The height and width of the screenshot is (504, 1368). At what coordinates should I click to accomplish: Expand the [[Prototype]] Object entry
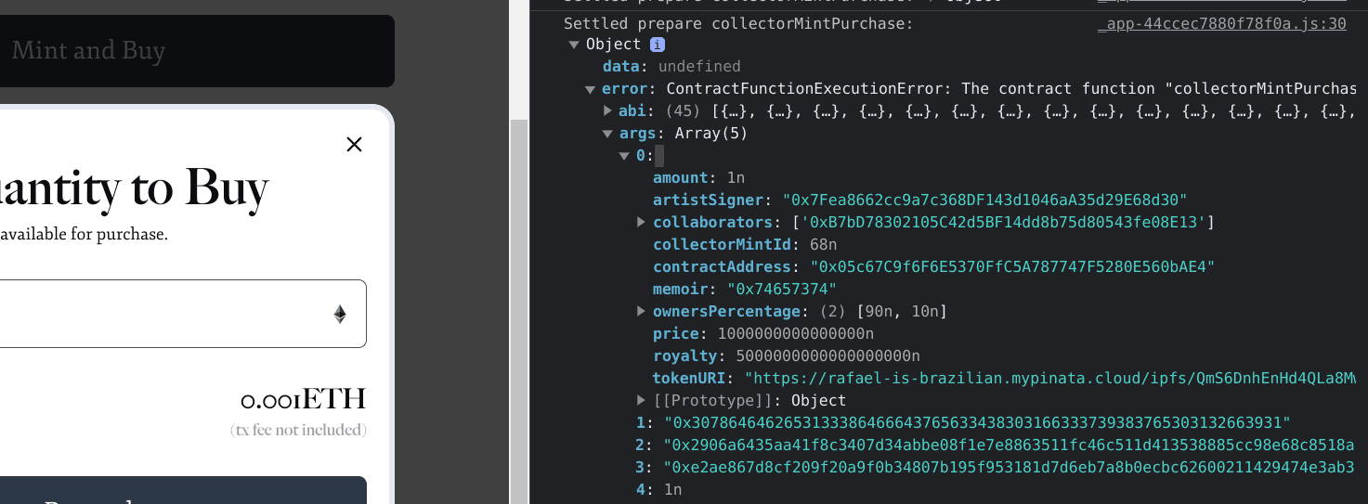pos(642,401)
